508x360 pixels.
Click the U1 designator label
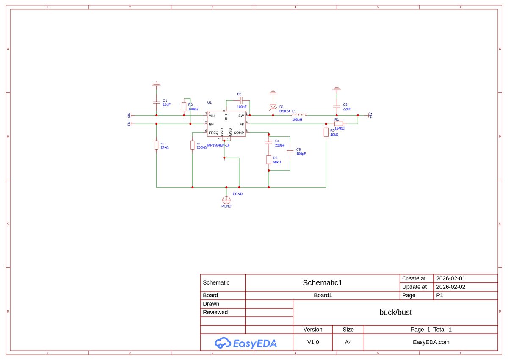(x=209, y=102)
